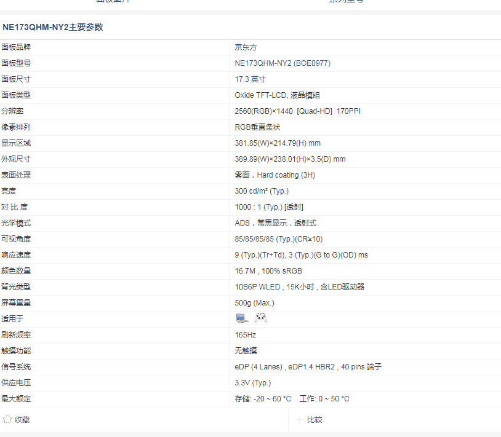Select the 面板品牌 label
This screenshot has width=501, height=437.
(16, 47)
